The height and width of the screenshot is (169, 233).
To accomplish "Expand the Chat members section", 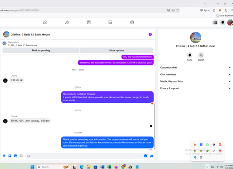I will tap(195, 74).
